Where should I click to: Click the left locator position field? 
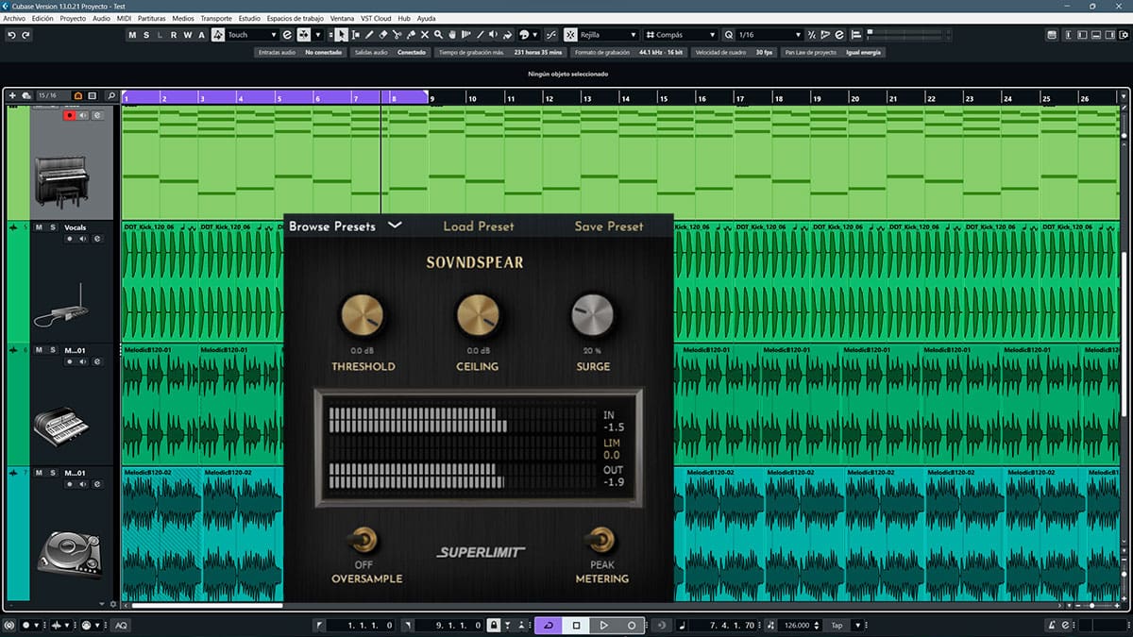[363, 626]
